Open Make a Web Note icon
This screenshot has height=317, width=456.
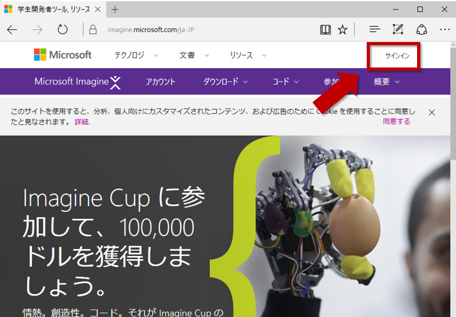[x=398, y=29]
